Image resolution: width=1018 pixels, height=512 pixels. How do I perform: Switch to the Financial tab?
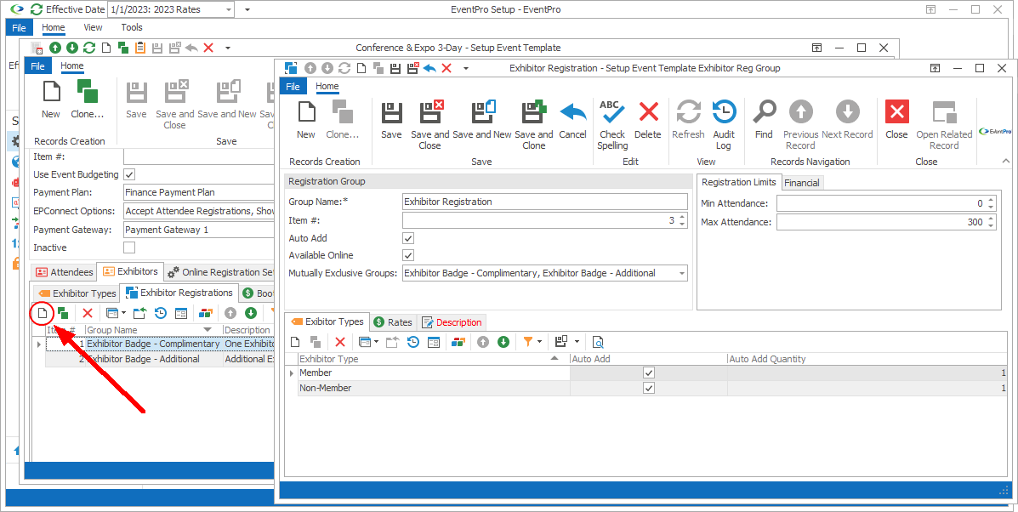click(x=802, y=183)
